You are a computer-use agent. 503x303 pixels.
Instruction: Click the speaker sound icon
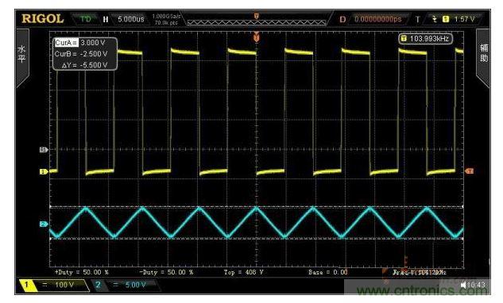point(463,285)
